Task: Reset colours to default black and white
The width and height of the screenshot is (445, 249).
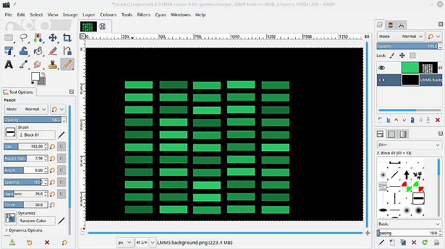Action: [x=33, y=83]
